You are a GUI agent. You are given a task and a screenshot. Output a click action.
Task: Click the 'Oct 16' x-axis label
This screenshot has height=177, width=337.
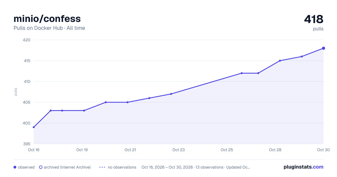34,150
